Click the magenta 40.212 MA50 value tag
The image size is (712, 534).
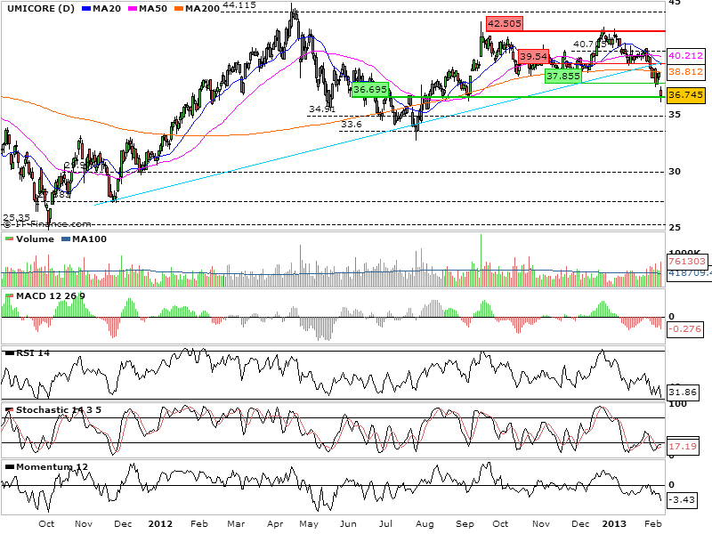tap(685, 56)
